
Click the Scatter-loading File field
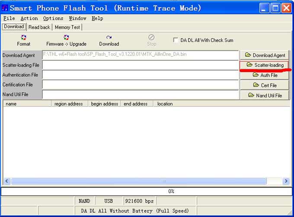[141, 65]
